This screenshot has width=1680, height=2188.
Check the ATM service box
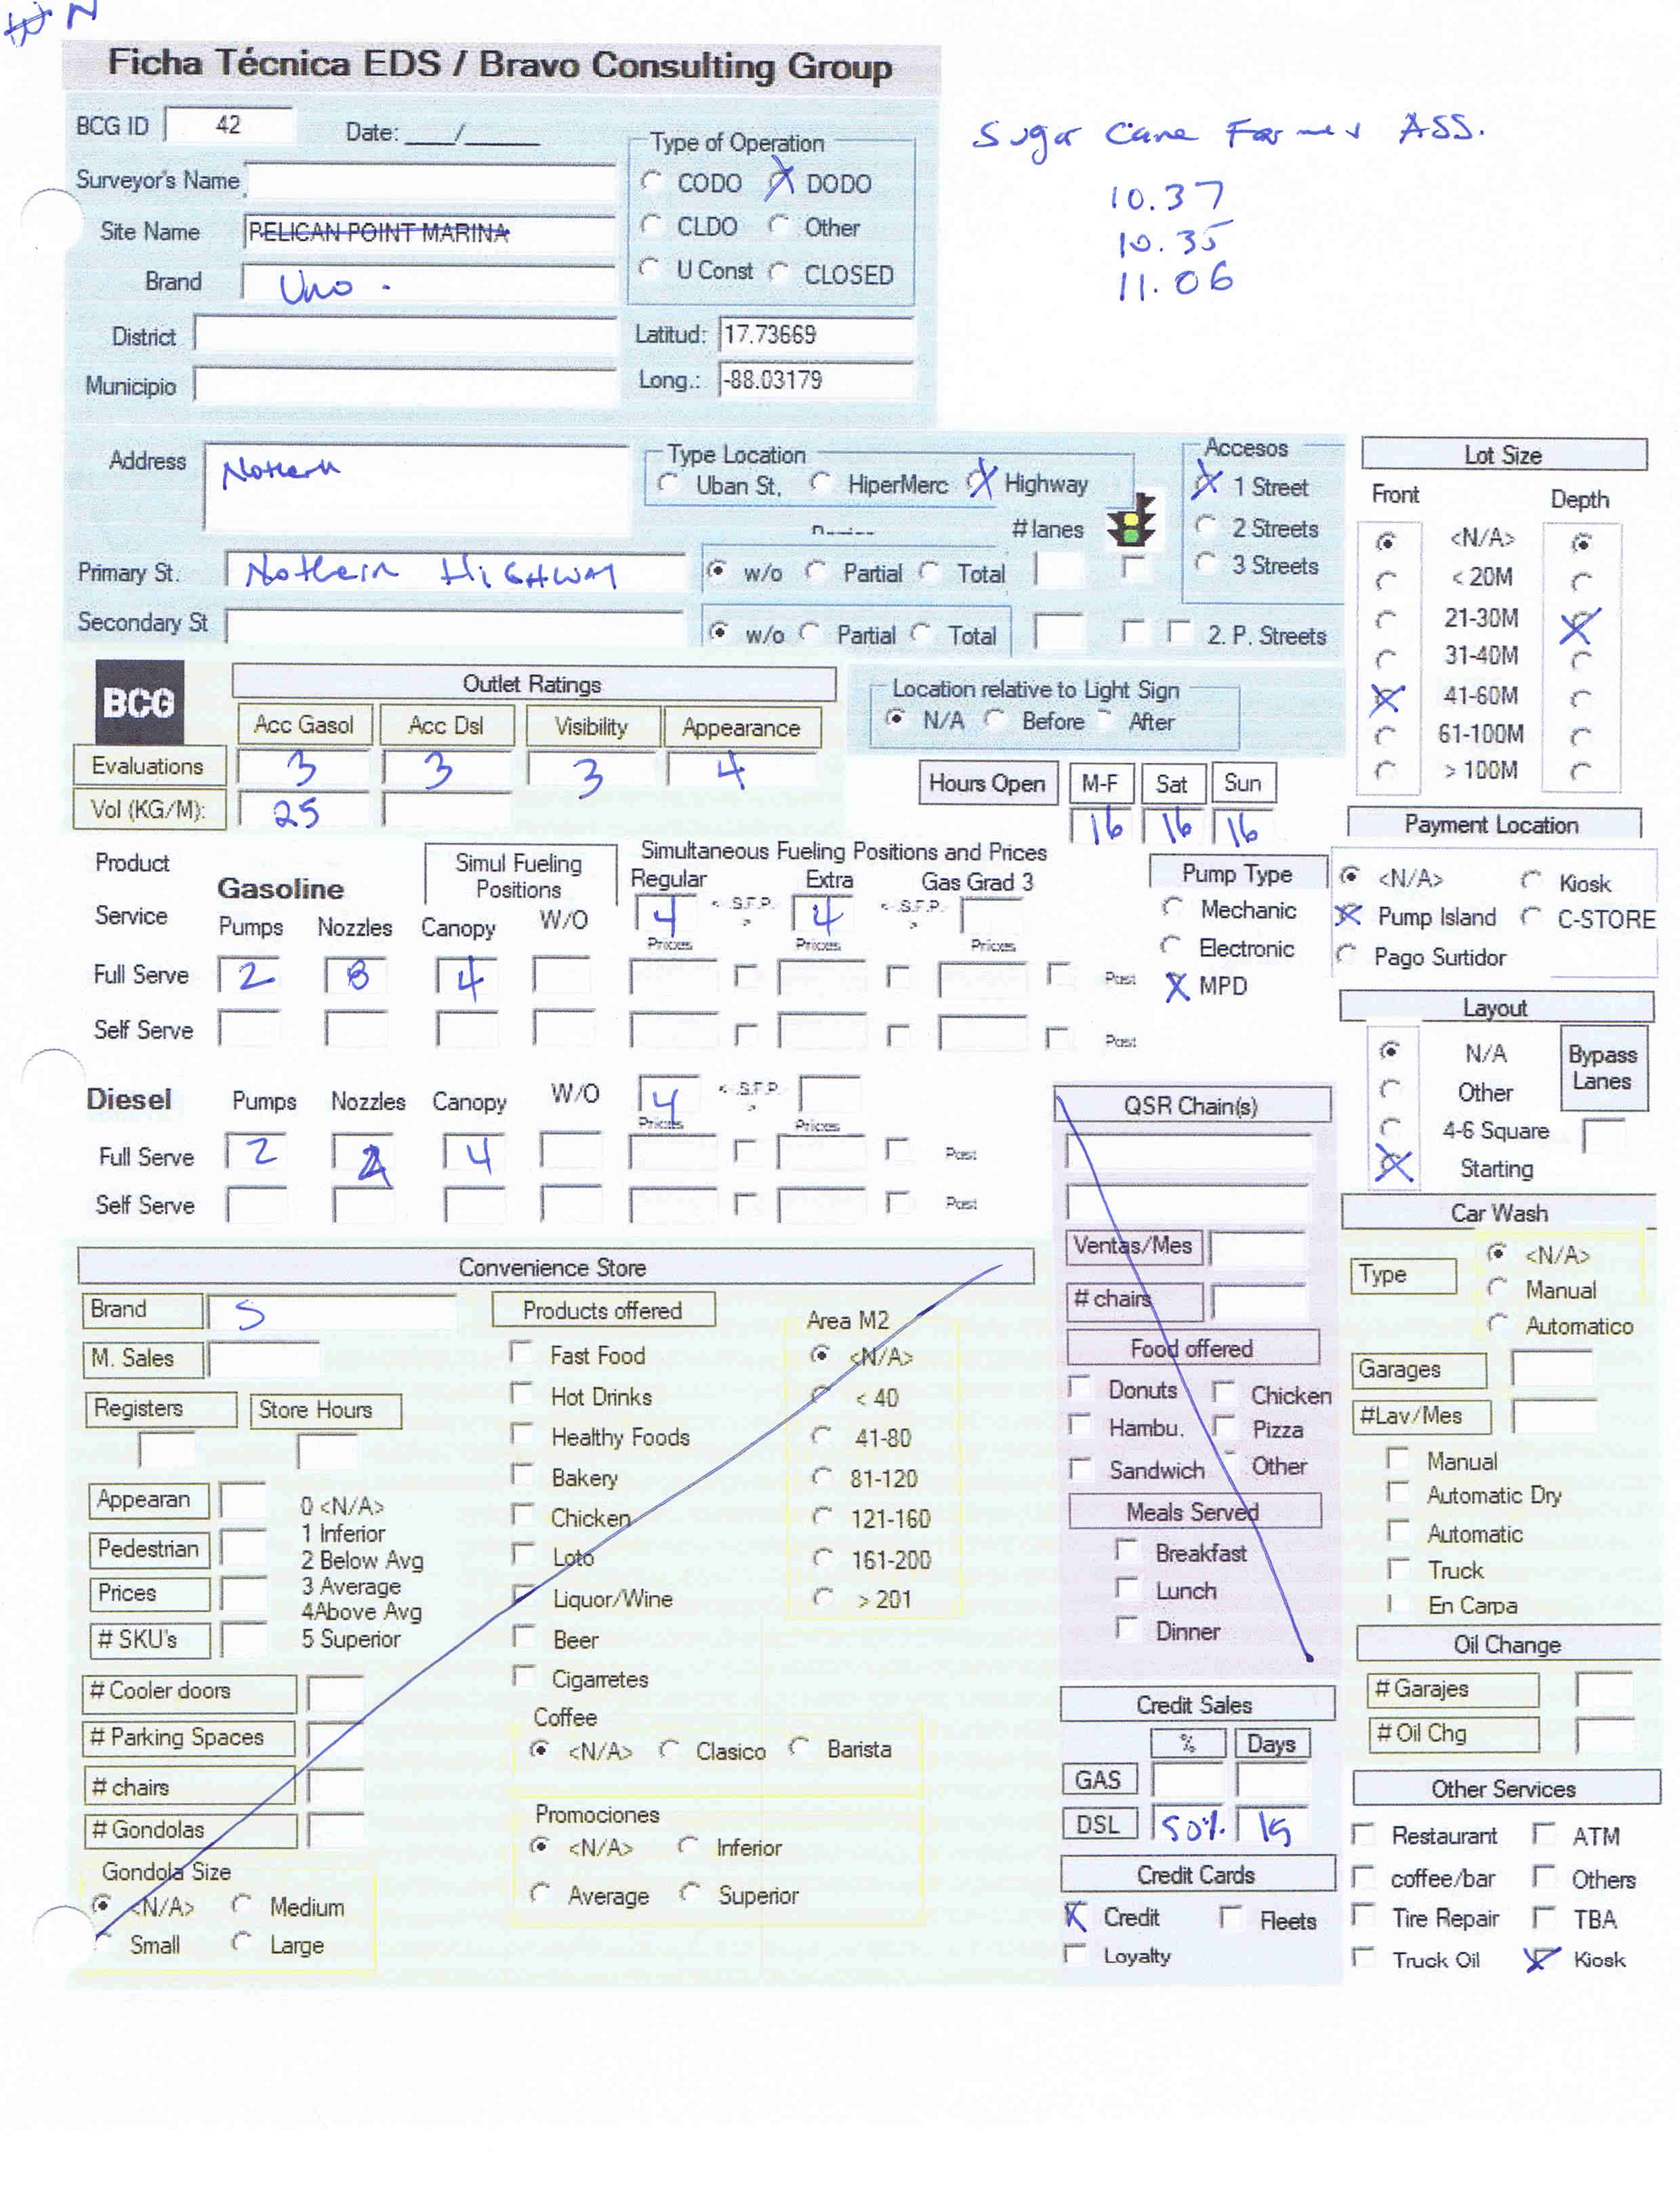[x=1544, y=1833]
